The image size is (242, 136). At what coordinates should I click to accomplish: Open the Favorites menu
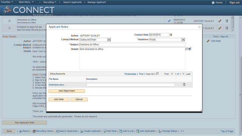click(7, 2)
